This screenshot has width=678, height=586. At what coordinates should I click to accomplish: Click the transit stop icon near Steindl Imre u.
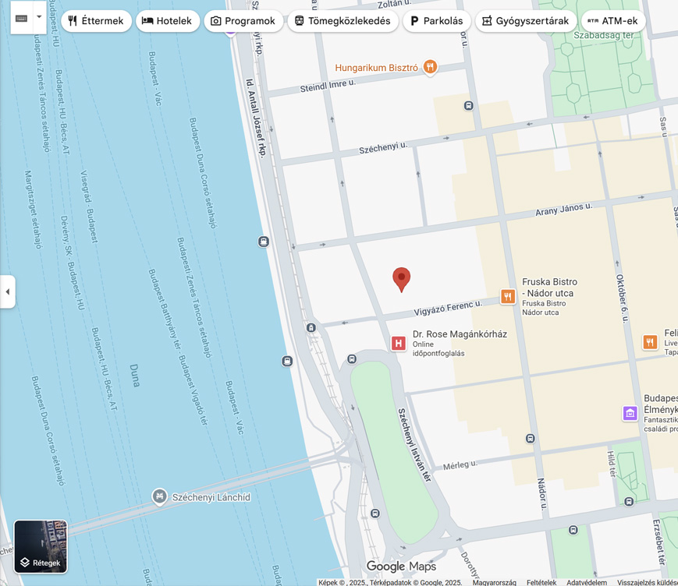click(468, 106)
